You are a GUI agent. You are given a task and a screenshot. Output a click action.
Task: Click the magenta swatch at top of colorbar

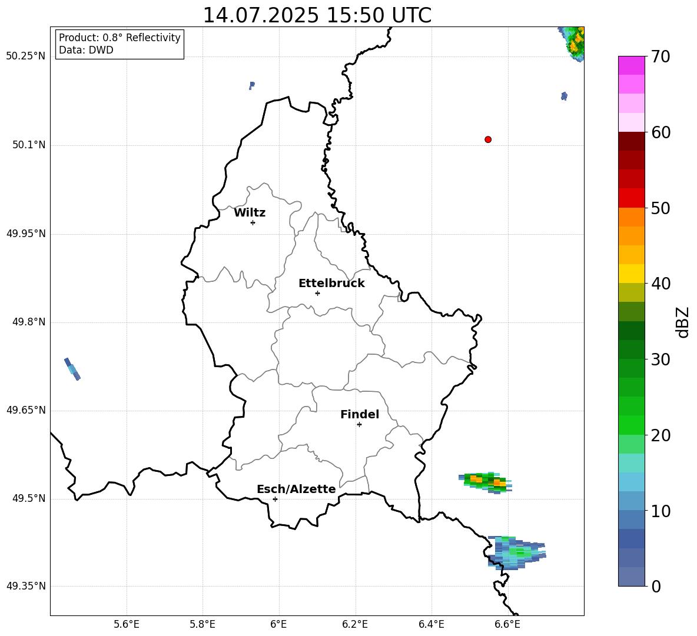click(631, 65)
